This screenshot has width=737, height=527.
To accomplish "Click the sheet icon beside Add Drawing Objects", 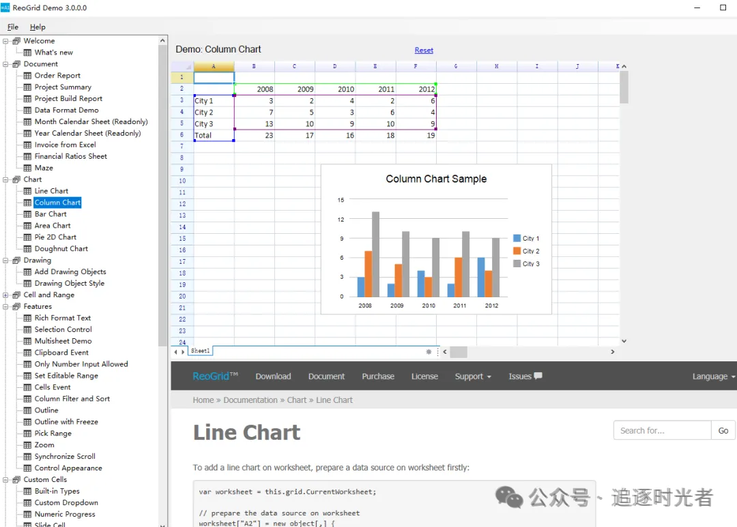I will click(28, 272).
